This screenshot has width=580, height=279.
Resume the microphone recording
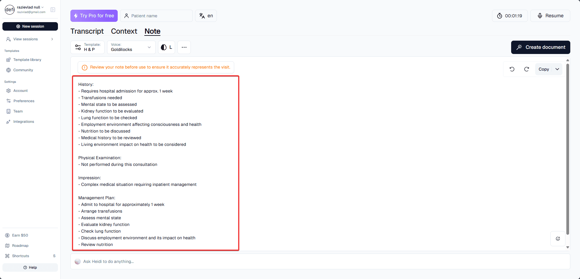tap(550, 16)
